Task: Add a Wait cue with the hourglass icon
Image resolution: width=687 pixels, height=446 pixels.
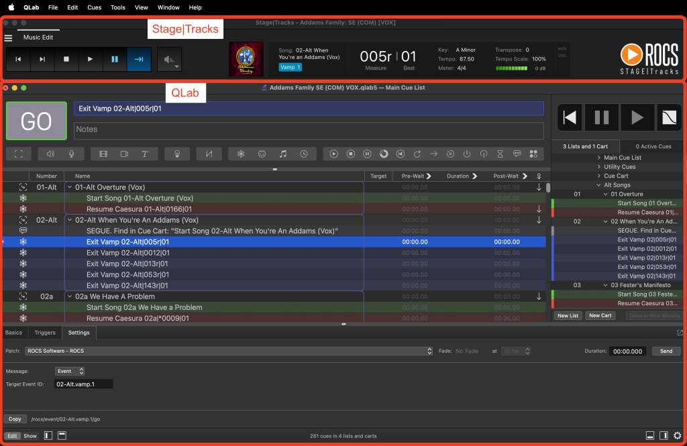Action: (x=500, y=154)
